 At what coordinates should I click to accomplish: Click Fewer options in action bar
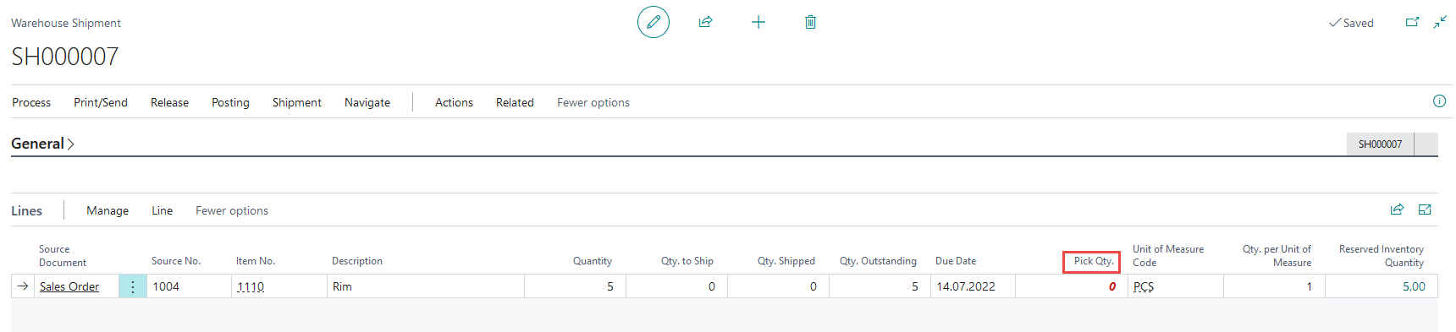[593, 102]
